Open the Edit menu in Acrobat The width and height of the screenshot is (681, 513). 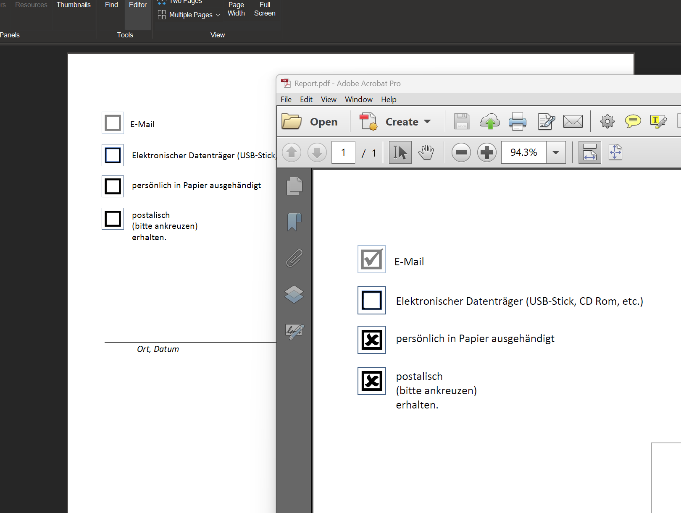[x=306, y=99]
